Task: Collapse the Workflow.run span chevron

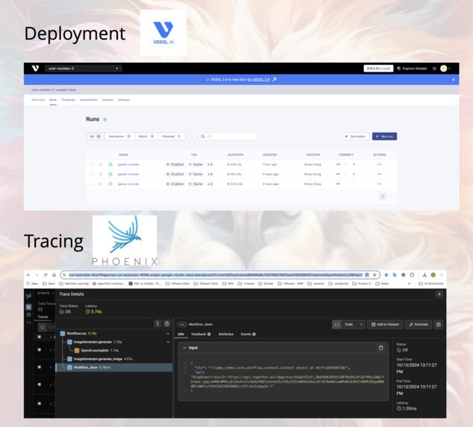Action: pyautogui.click(x=168, y=334)
